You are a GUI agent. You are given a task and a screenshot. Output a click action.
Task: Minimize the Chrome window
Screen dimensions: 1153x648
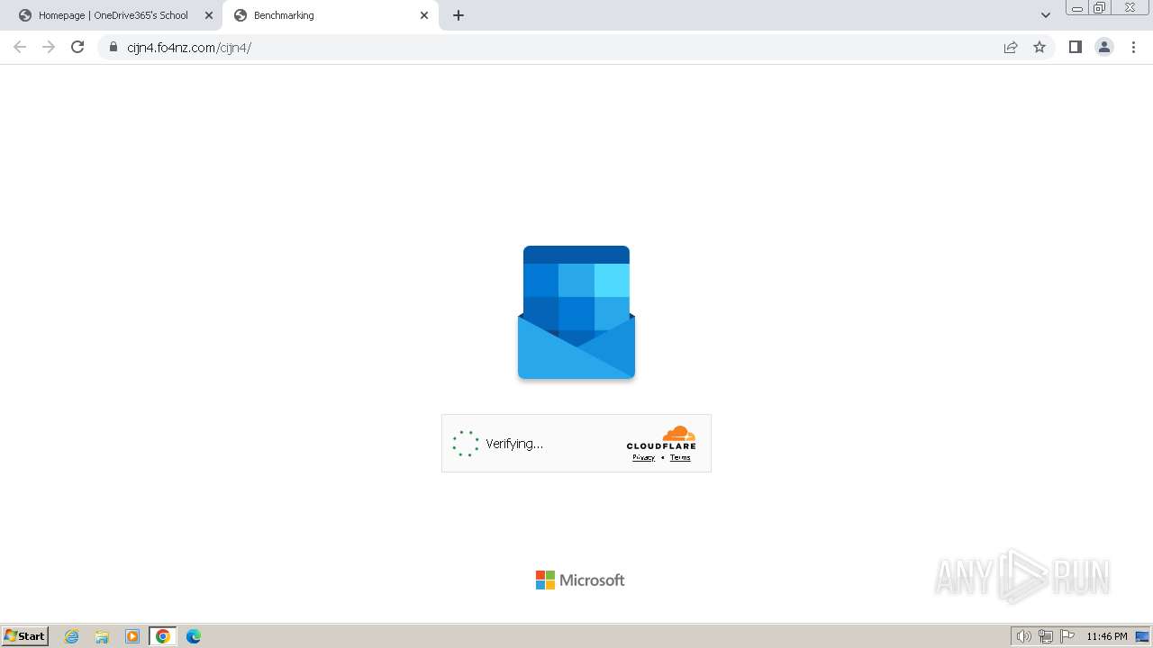coord(1077,7)
